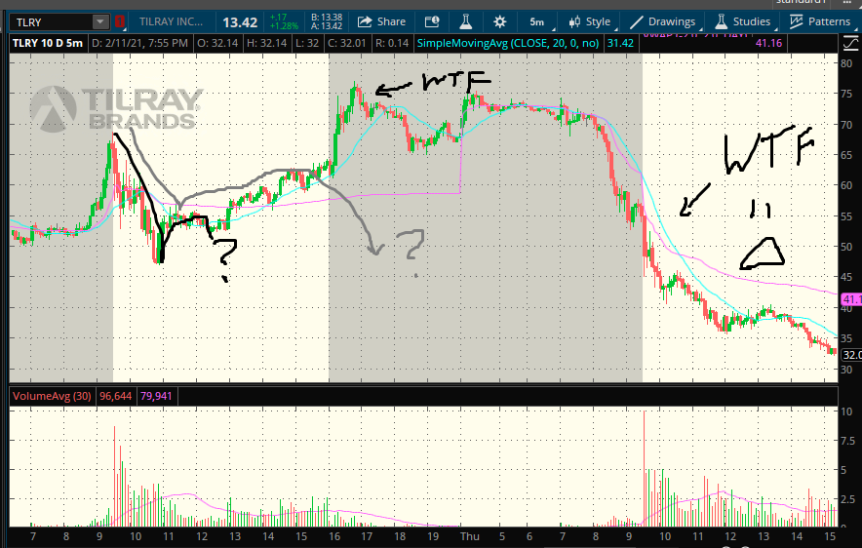Click the 75 price axis label
862x548 pixels.
pyautogui.click(x=846, y=94)
